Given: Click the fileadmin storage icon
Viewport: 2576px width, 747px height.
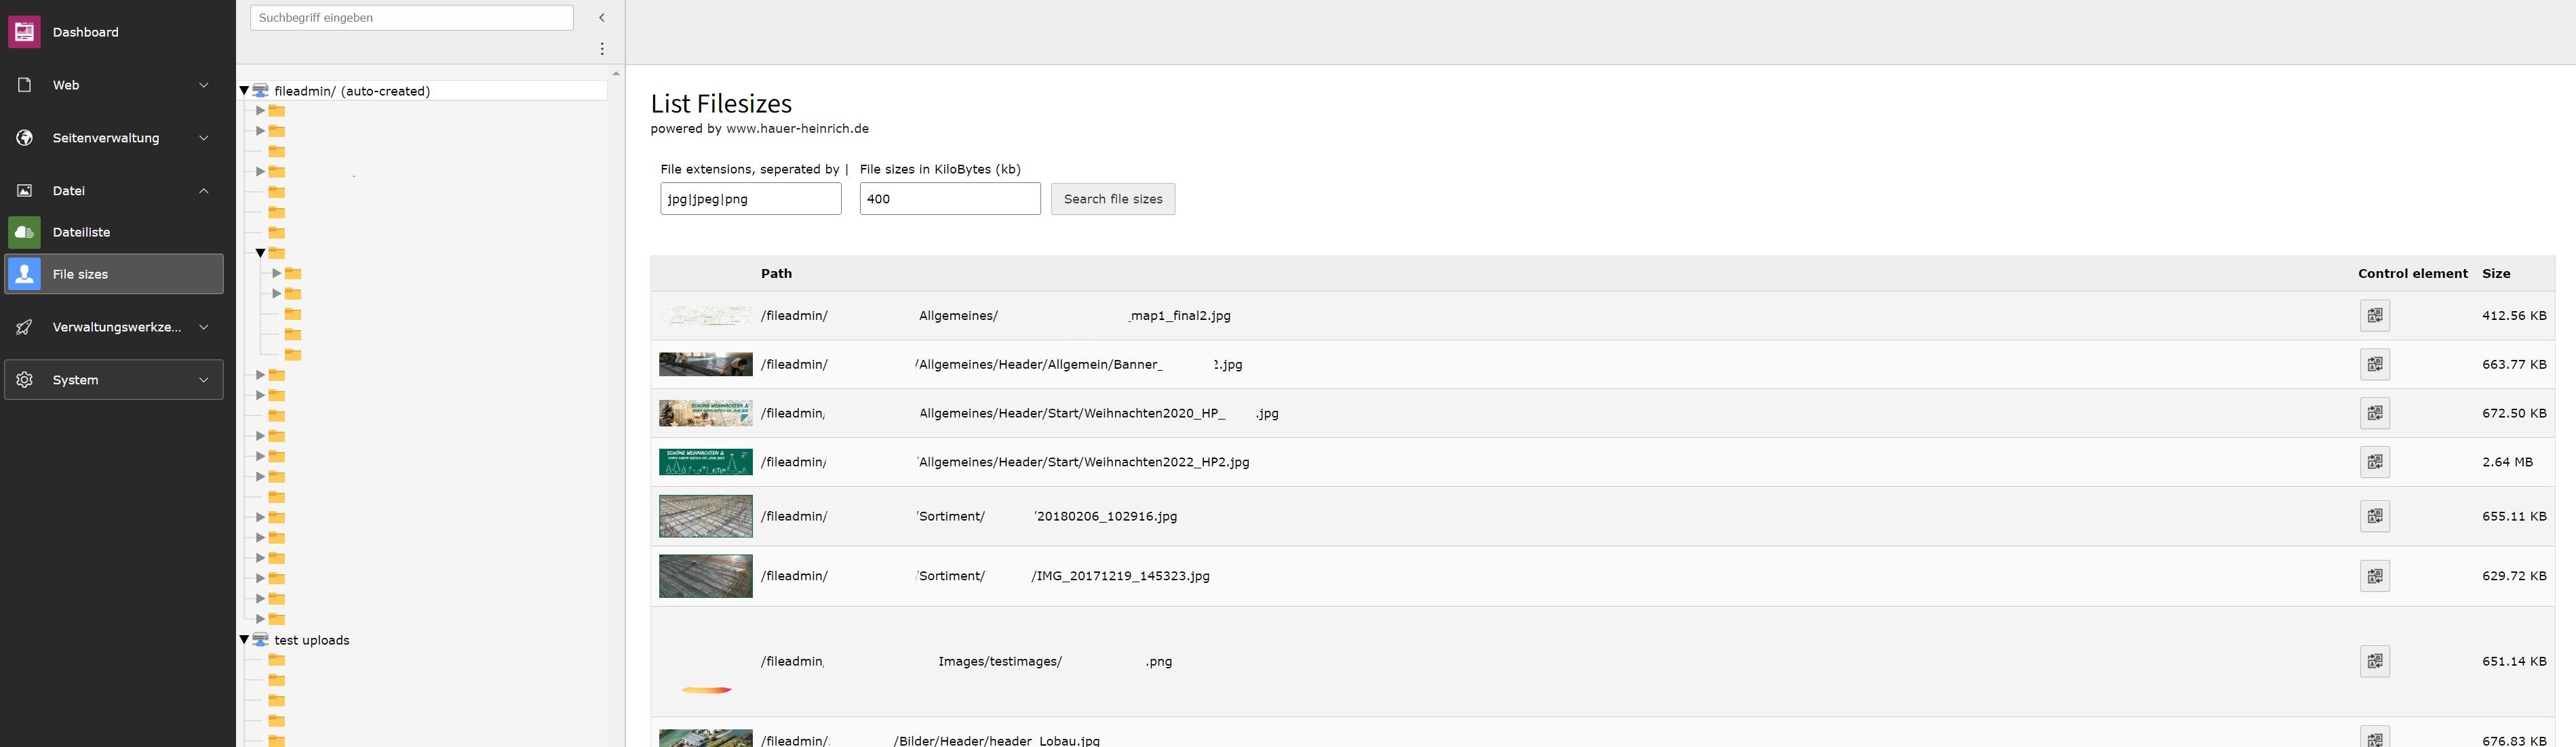Looking at the screenshot, I should (261, 91).
